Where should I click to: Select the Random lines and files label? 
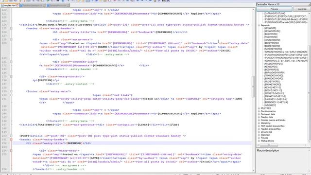click(x=271, y=129)
